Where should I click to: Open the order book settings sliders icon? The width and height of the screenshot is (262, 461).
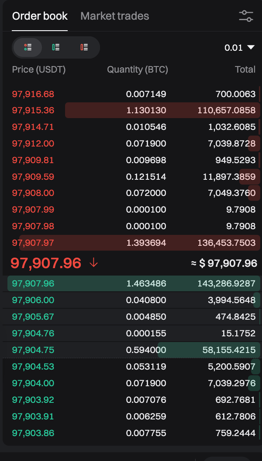pos(246,16)
